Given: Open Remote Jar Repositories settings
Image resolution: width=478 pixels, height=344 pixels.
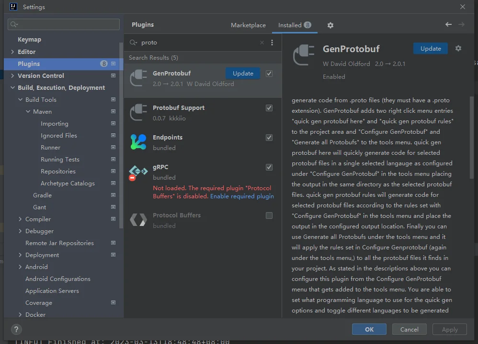Looking at the screenshot, I should (59, 243).
